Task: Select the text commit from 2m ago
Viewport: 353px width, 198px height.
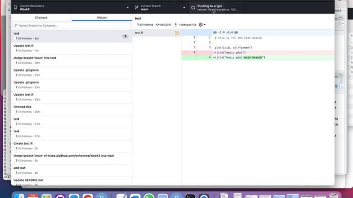Action: click(72, 36)
